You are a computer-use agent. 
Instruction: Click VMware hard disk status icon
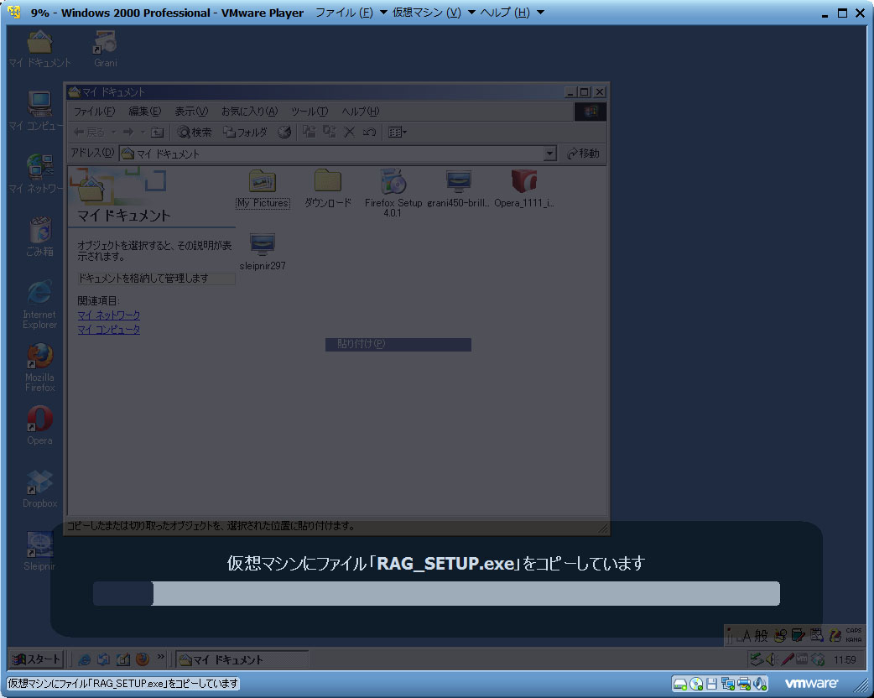coord(679,684)
